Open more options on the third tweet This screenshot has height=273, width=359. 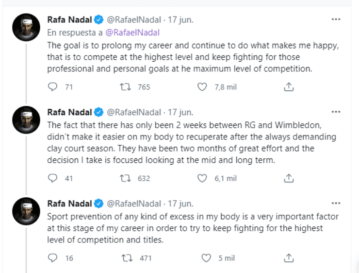pos(336,203)
